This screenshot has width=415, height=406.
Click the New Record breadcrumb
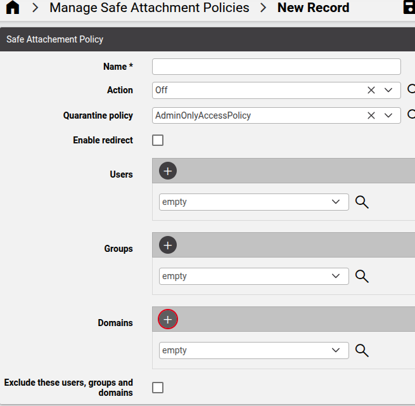(313, 8)
